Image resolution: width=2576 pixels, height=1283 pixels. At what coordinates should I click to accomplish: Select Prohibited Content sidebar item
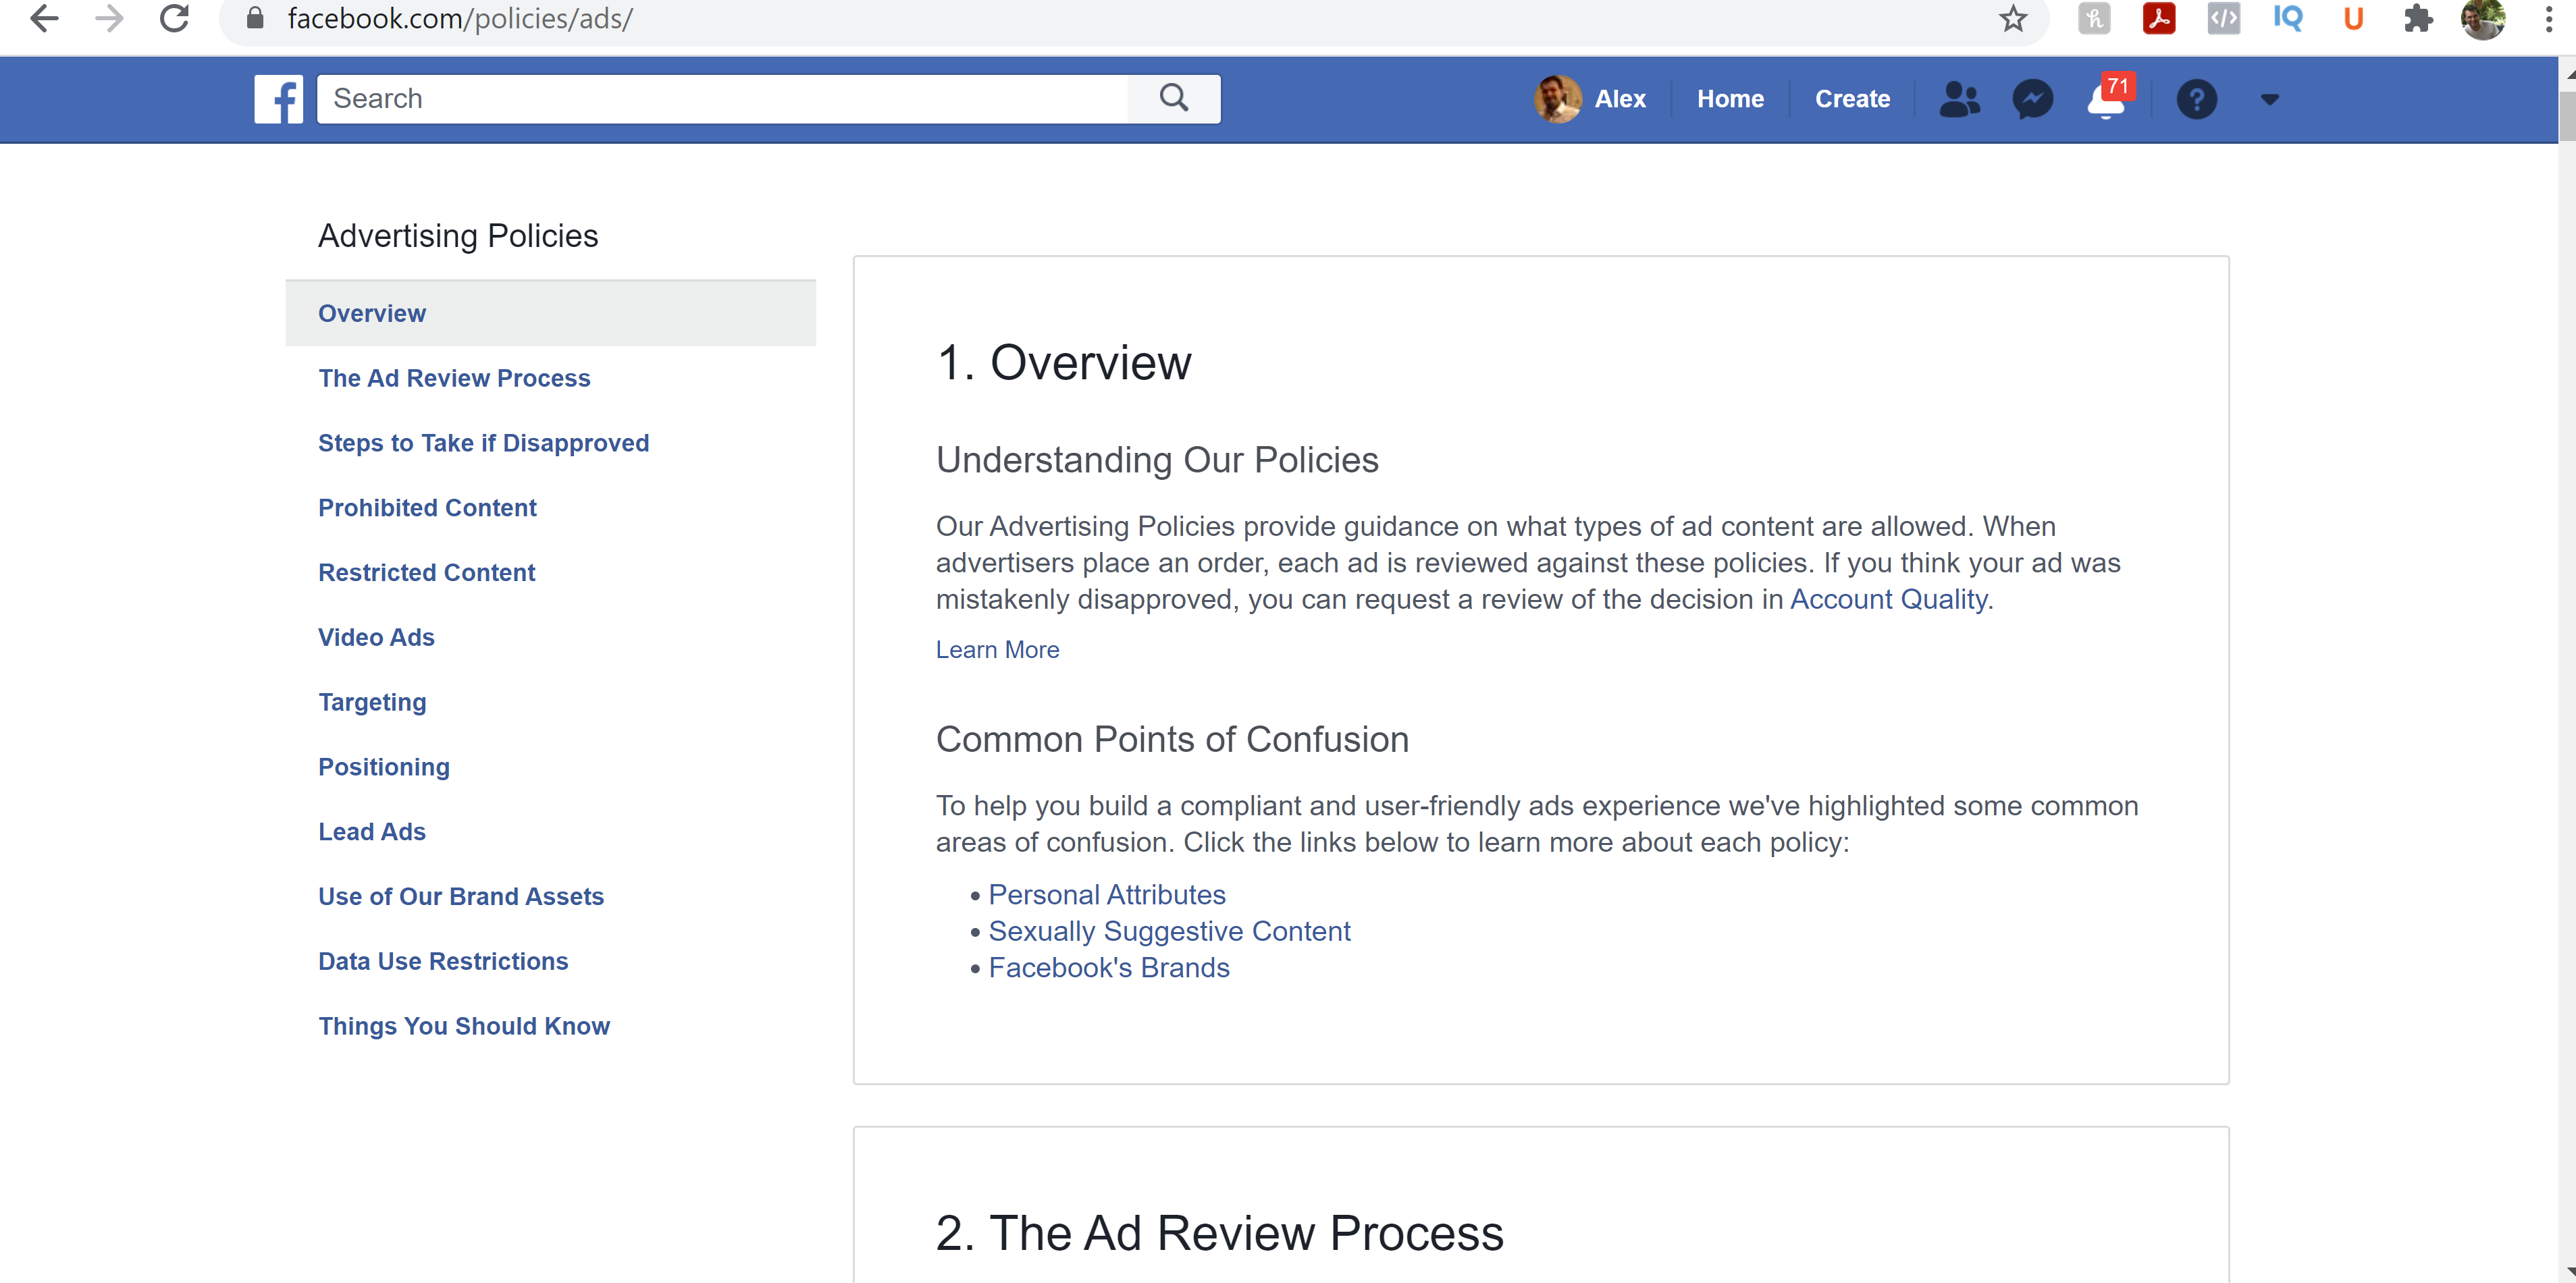[x=427, y=508]
